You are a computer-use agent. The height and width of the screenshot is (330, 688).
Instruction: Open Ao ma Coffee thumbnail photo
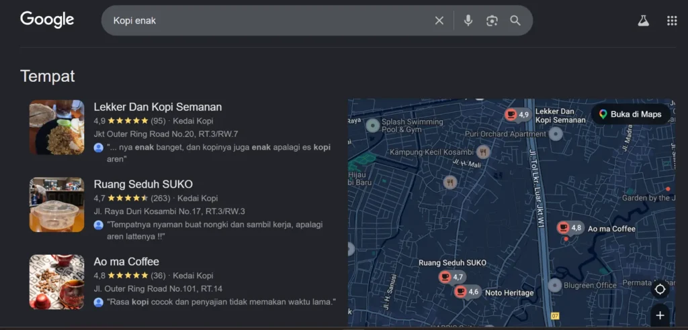tap(56, 282)
